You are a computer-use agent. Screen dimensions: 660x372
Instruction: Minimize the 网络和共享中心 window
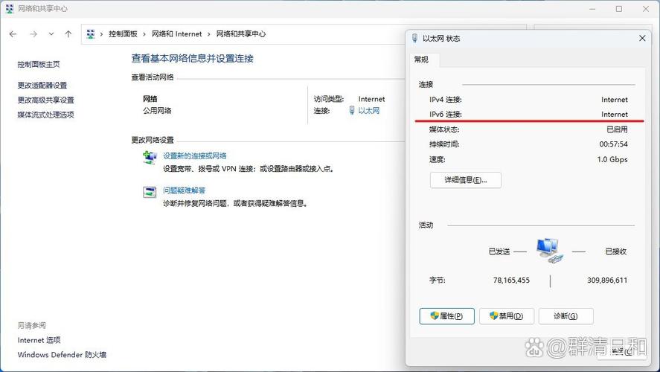click(x=592, y=9)
